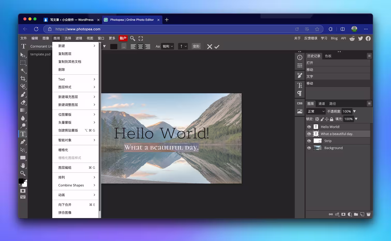Select the Rectangle shape tool
This screenshot has width=391, height=241.
23,158
